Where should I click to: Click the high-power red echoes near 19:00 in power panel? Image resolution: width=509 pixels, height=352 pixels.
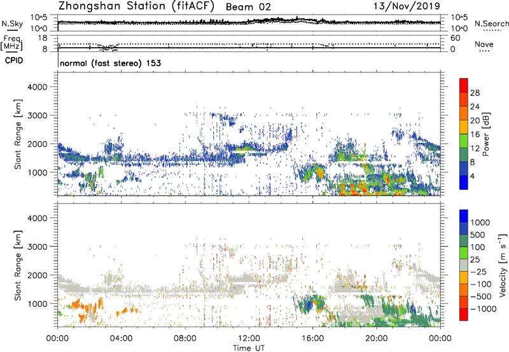tap(363, 189)
